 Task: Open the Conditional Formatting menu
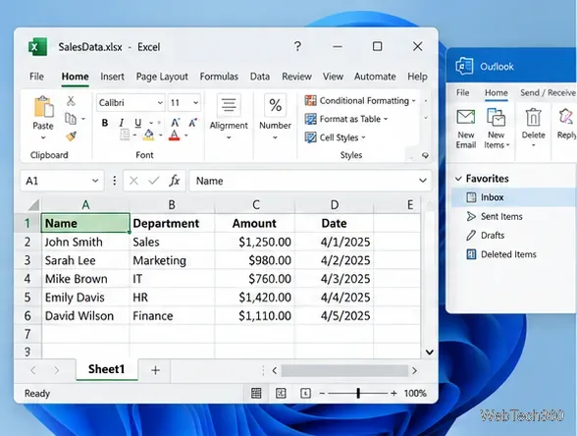coord(360,100)
